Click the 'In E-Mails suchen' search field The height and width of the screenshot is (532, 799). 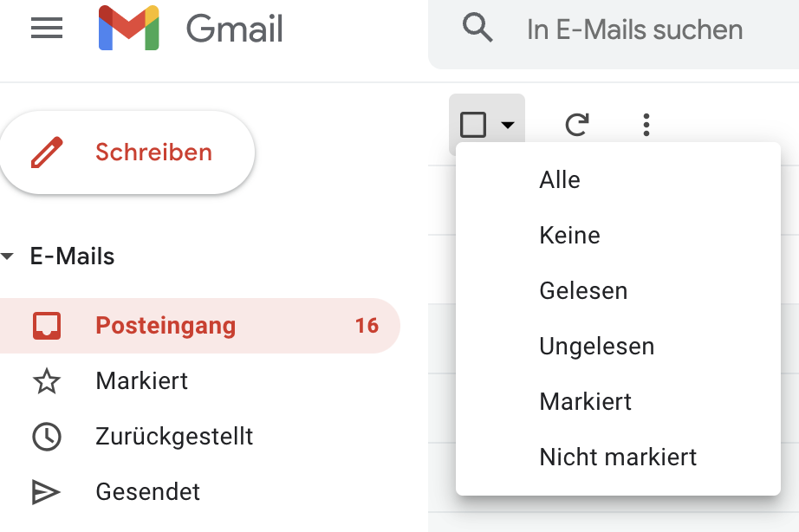click(635, 29)
